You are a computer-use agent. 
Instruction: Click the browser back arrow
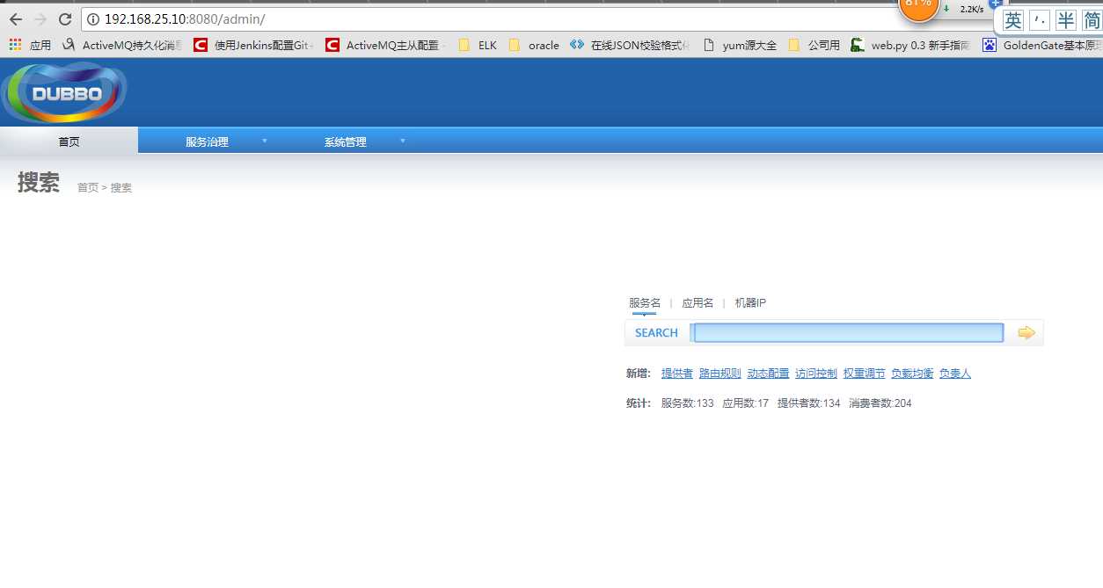(x=16, y=19)
